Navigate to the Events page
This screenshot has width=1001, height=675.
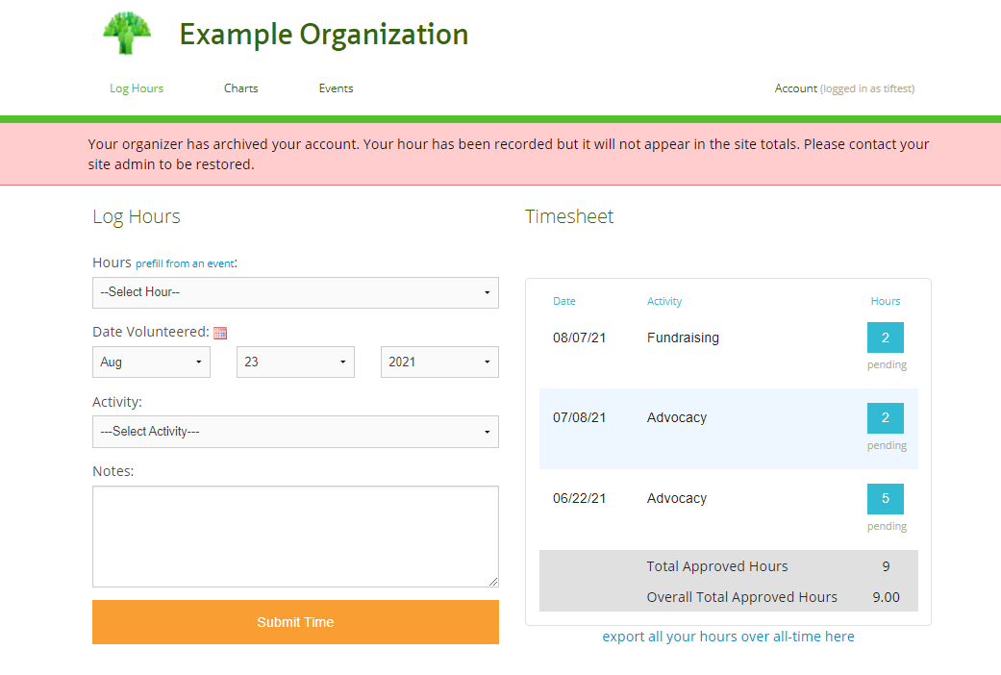tap(337, 88)
